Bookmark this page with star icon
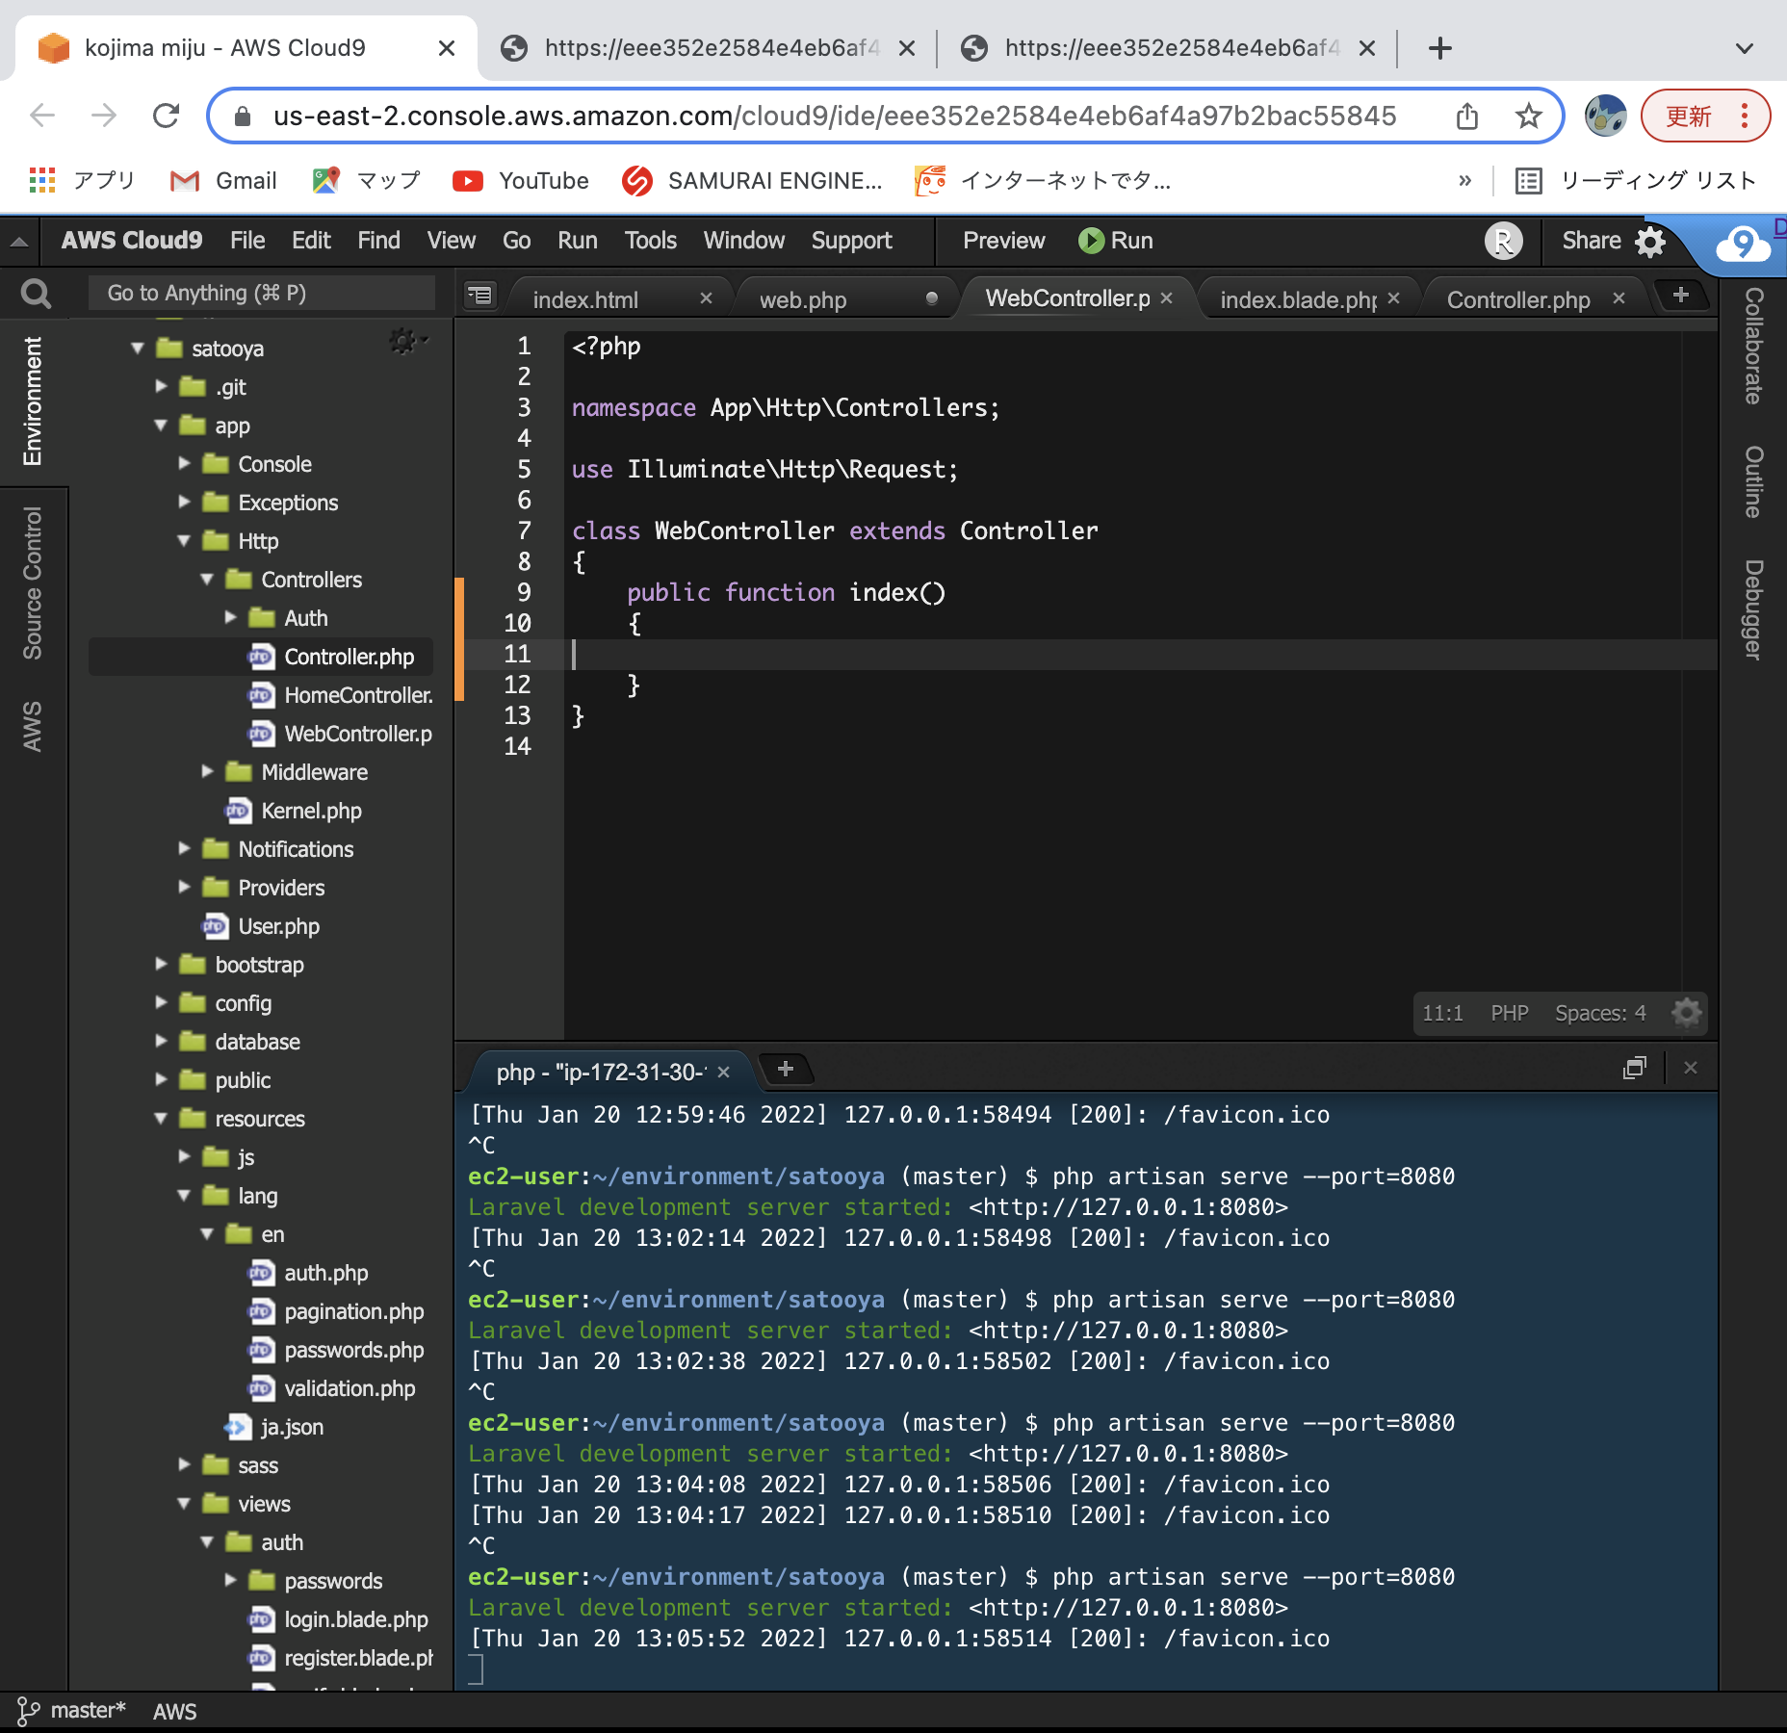The width and height of the screenshot is (1787, 1733). [x=1528, y=116]
